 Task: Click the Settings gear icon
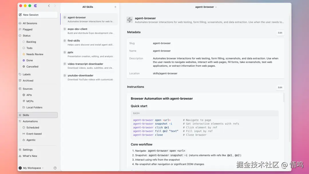20,150
